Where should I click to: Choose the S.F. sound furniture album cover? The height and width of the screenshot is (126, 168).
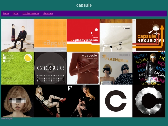click(116, 35)
